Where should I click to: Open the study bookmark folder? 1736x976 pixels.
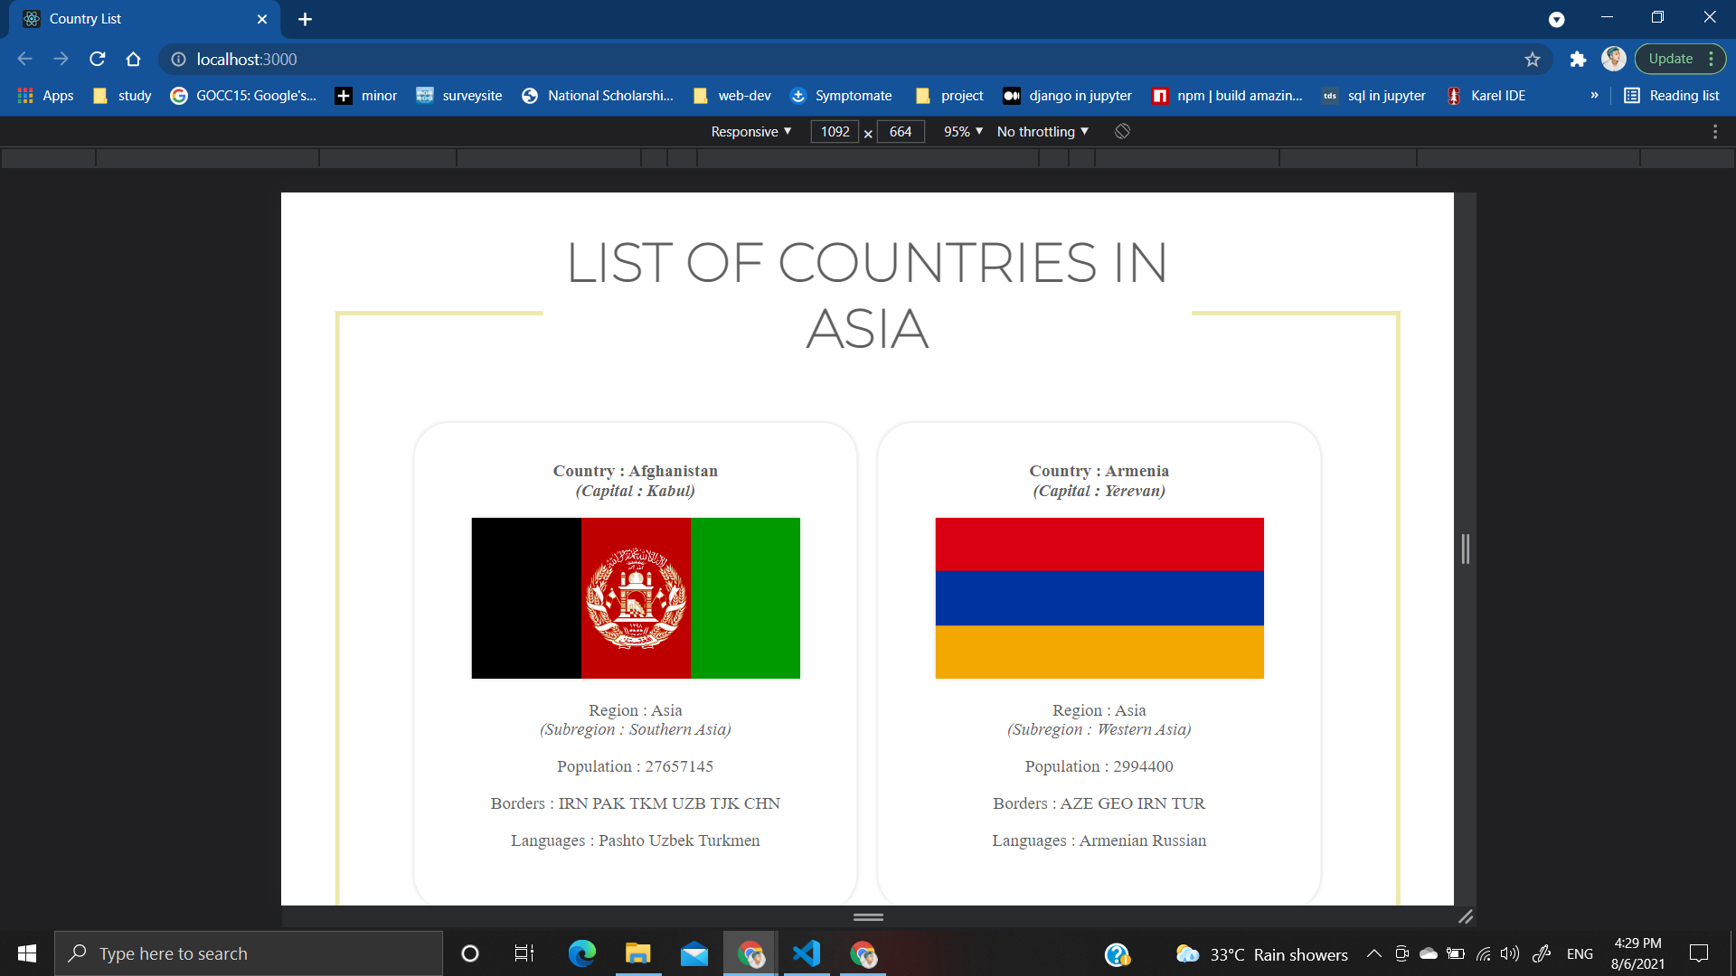[122, 95]
